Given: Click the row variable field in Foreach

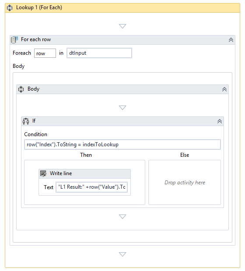Looking at the screenshot, I should pyautogui.click(x=45, y=53).
